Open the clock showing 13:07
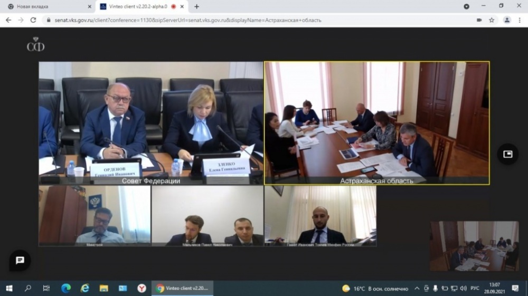Screen dimensions: 528x296 point(495,289)
